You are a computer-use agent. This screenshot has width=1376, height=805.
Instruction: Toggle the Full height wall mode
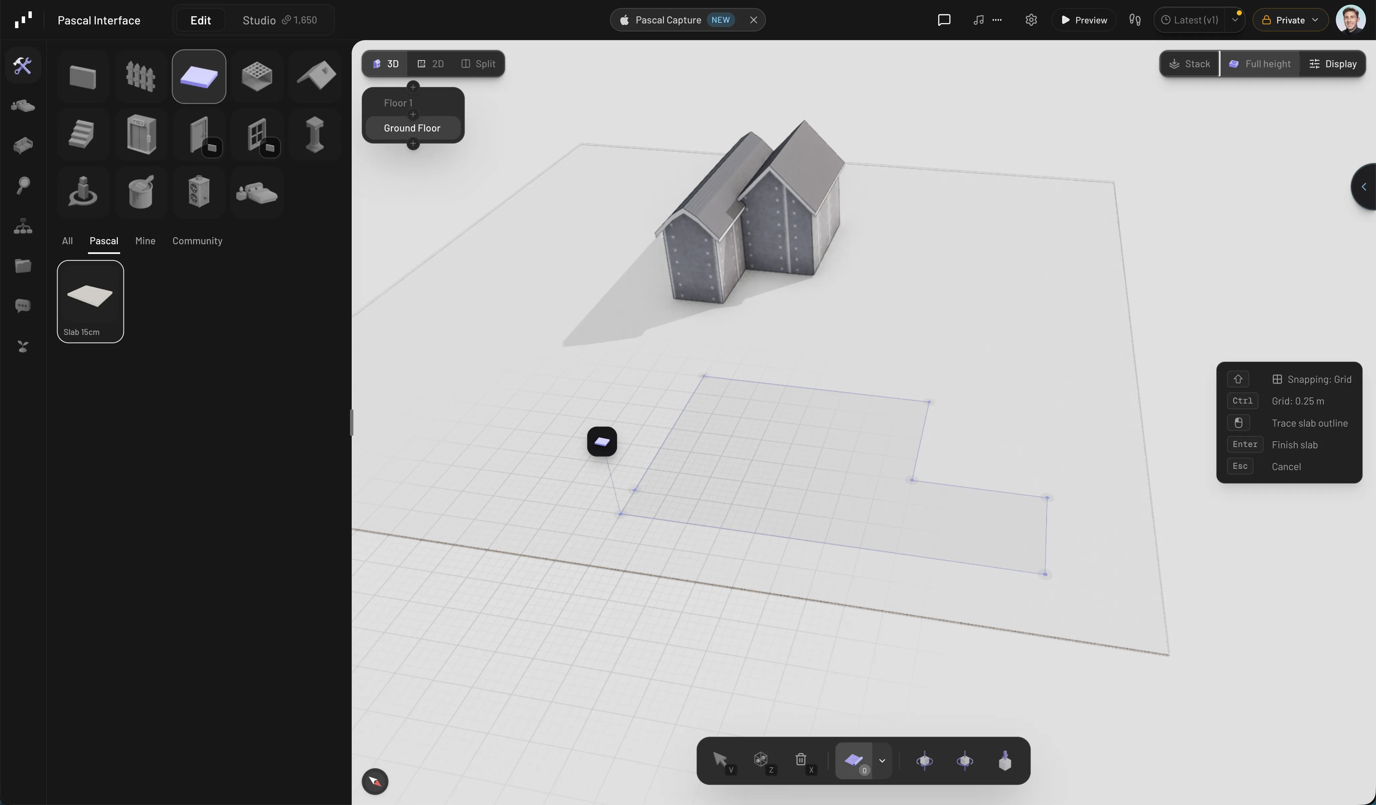click(x=1260, y=64)
